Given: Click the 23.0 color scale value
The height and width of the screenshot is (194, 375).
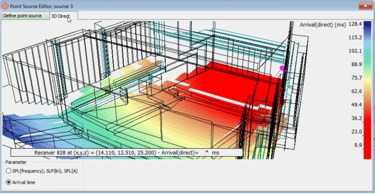Looking at the screenshot, I should click(x=356, y=132).
